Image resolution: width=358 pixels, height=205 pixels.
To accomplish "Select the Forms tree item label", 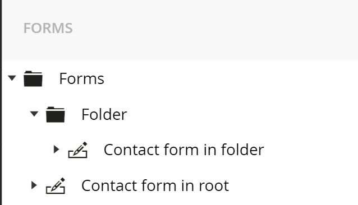I will [x=81, y=79].
